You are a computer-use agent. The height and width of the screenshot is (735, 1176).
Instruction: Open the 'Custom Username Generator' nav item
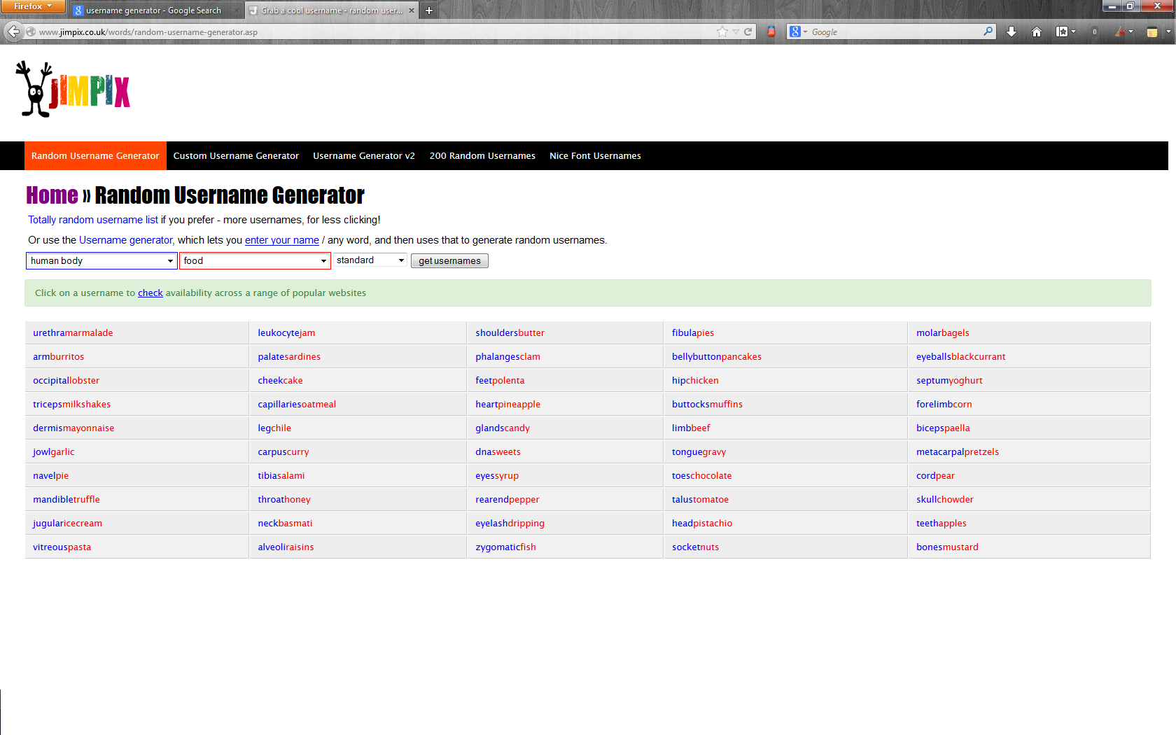click(236, 156)
